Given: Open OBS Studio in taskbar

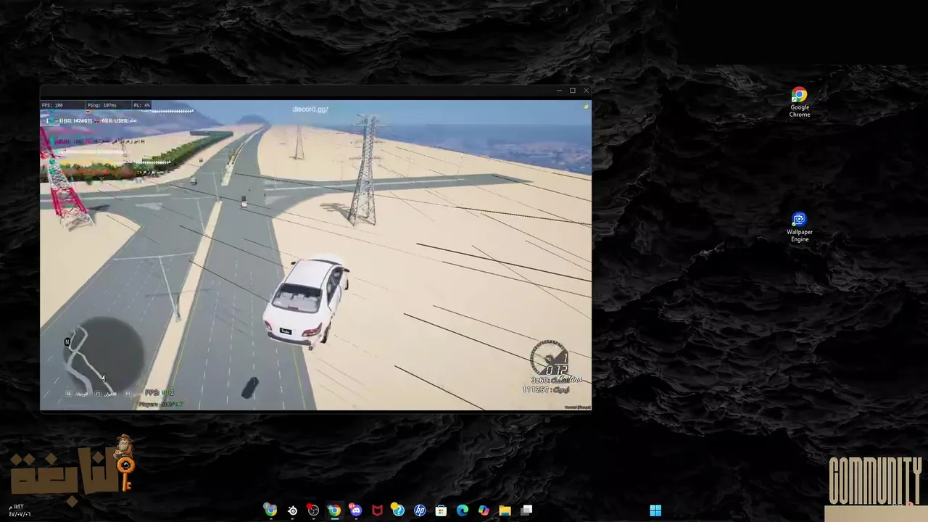Looking at the screenshot, I should coord(313,510).
